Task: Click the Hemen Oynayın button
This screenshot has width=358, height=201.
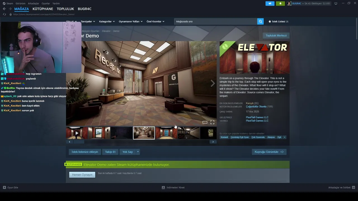Action: coord(82,175)
